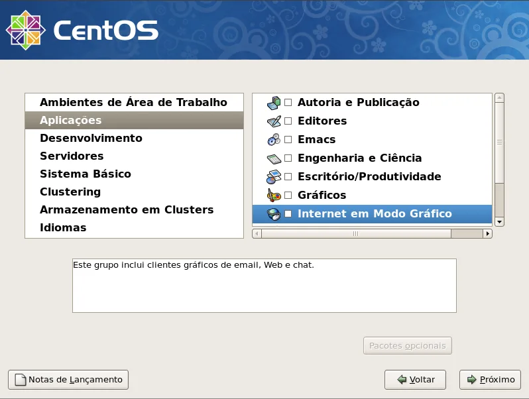This screenshot has width=529, height=399.
Task: Click the green forward arrow on Próximo
Action: tap(471, 380)
